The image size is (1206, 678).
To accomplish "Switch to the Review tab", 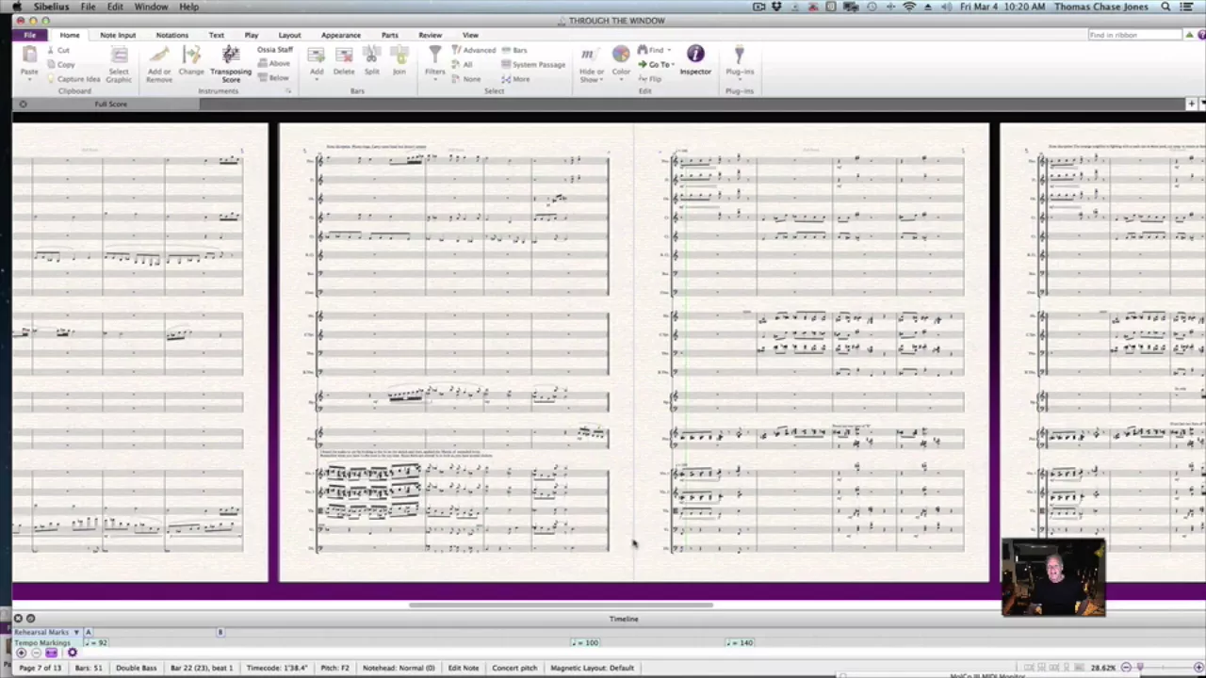I will pyautogui.click(x=430, y=35).
